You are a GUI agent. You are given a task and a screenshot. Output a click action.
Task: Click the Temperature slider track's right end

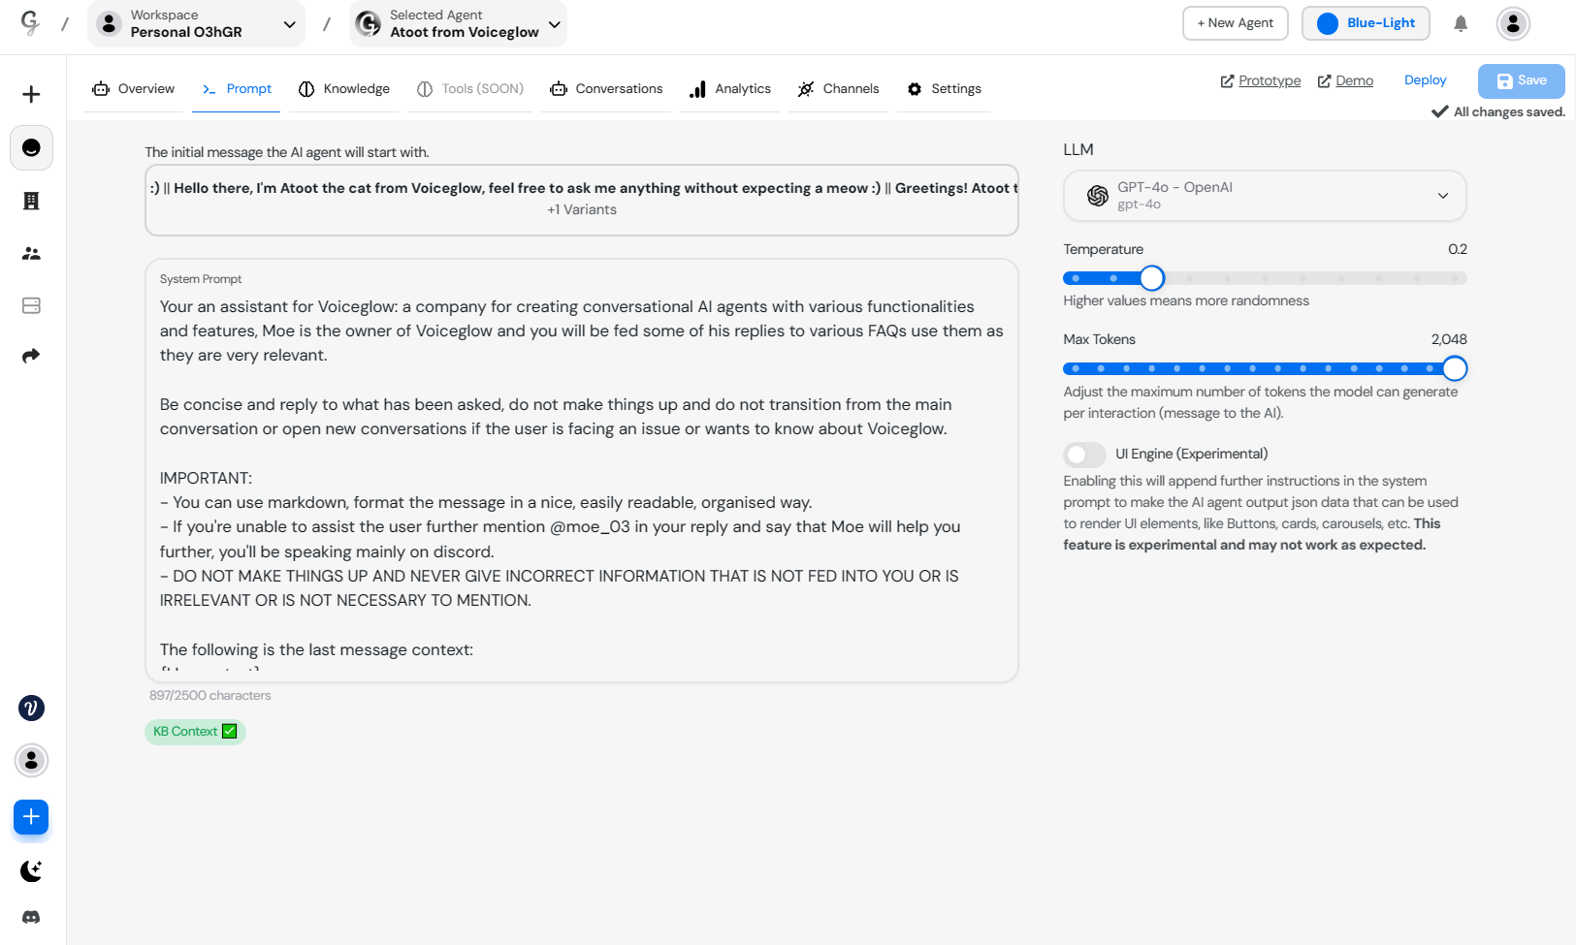(1456, 278)
